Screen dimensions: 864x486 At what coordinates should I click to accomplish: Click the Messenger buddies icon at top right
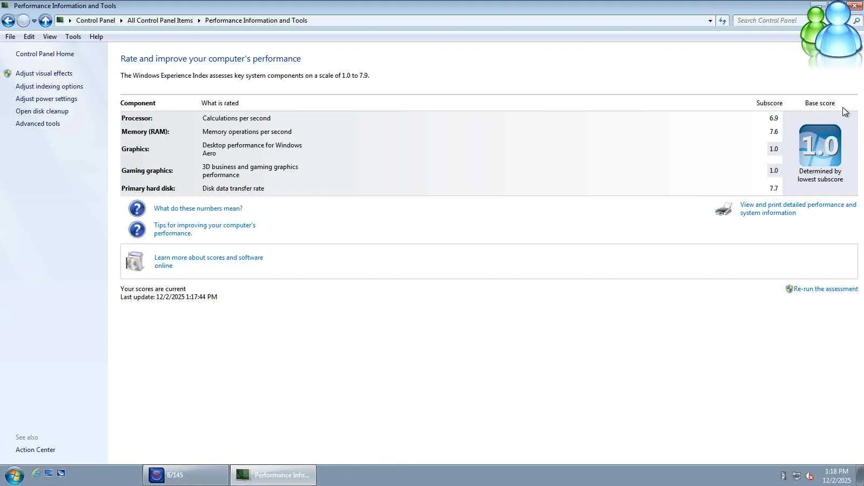(832, 32)
